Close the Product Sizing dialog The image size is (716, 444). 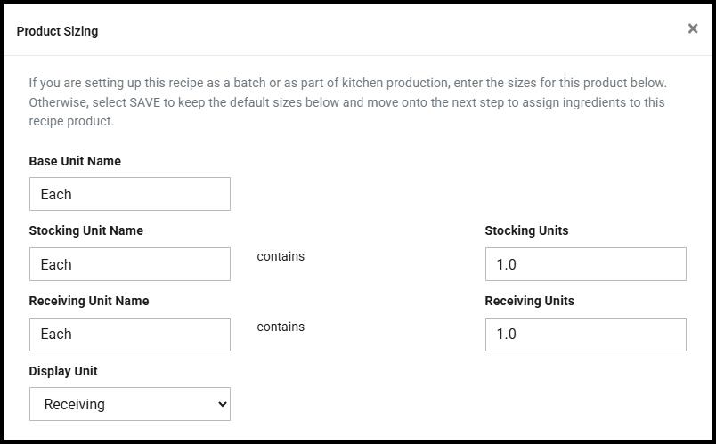click(692, 28)
